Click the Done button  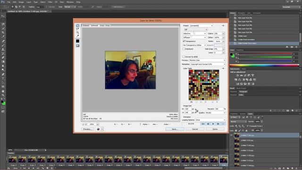(215, 129)
